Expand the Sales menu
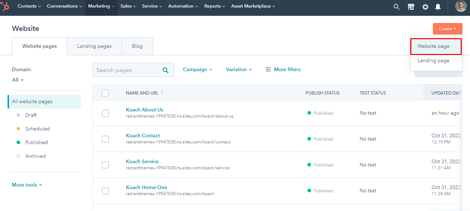This screenshot has width=470, height=211. 128,6
